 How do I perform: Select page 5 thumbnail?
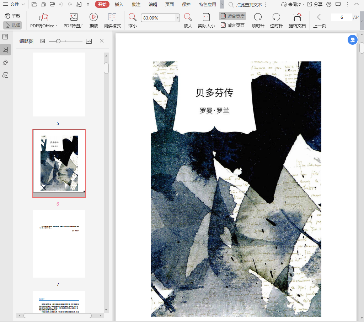click(x=59, y=84)
